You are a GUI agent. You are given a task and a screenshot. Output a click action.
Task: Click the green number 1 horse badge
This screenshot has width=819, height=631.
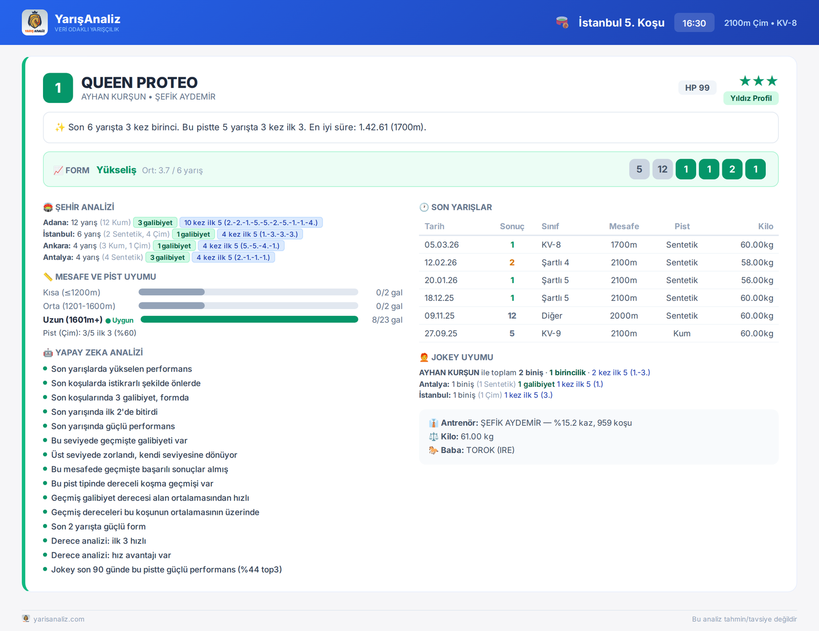58,88
